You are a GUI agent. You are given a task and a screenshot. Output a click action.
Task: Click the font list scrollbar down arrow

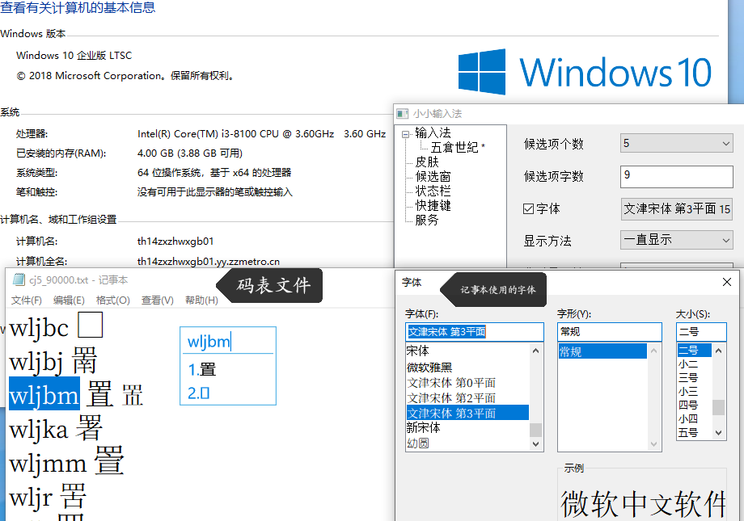(536, 444)
